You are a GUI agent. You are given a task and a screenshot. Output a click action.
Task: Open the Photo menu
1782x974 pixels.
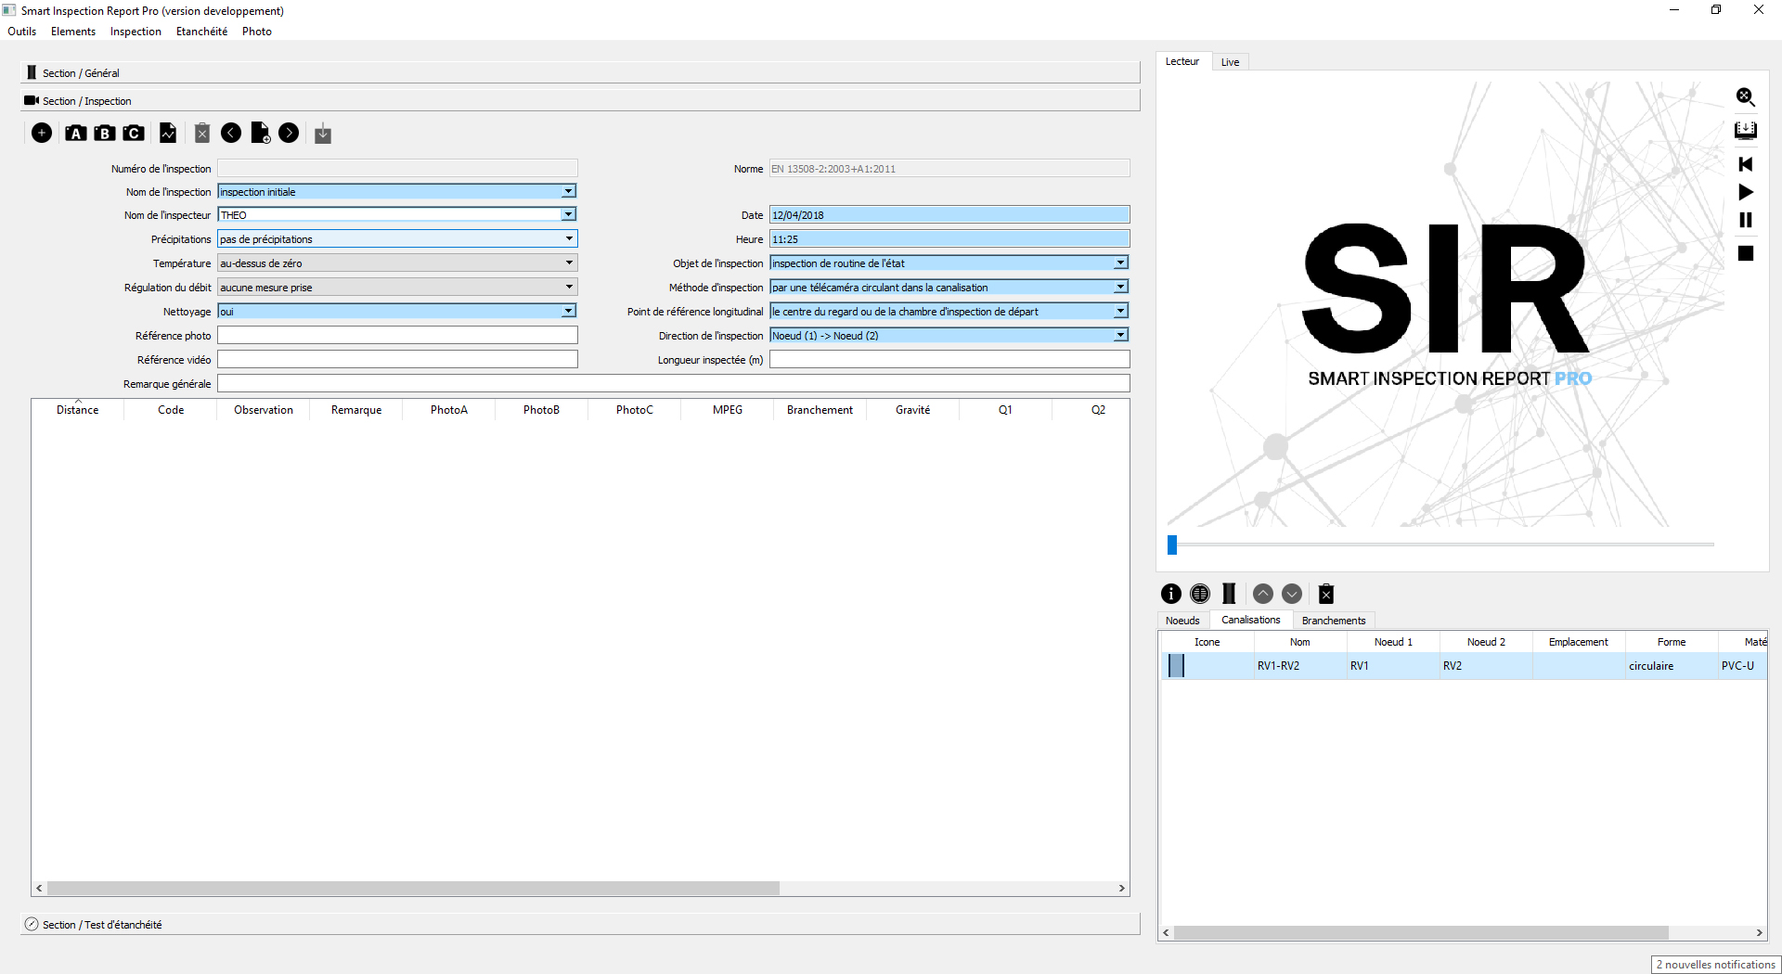point(257,32)
